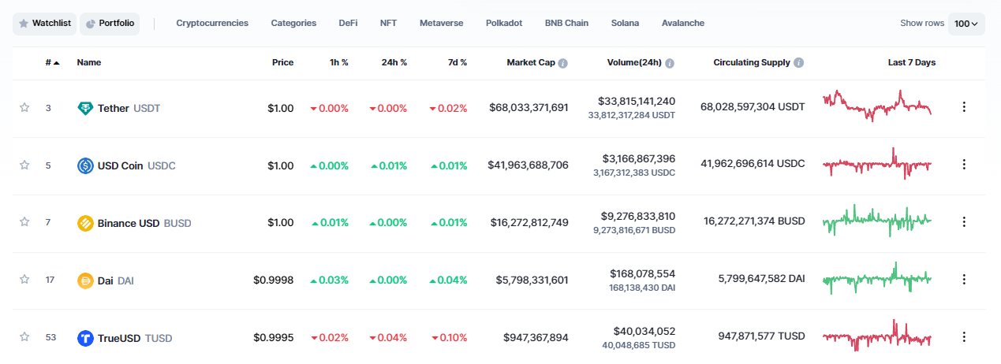Click the TrueUSD logo icon
1001x364 pixels.
pyautogui.click(x=85, y=338)
